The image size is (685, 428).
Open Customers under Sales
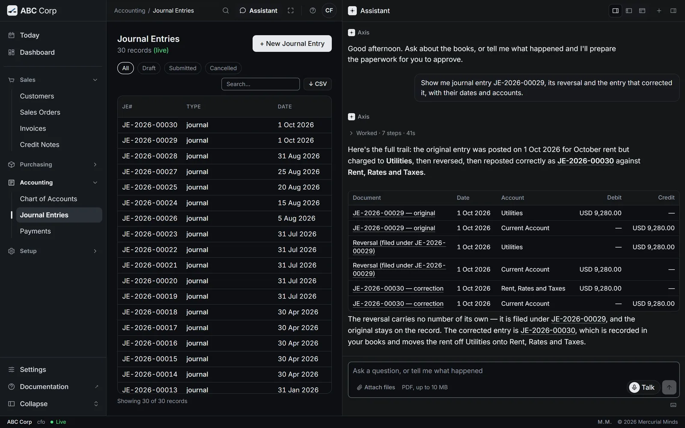[x=59, y=96]
